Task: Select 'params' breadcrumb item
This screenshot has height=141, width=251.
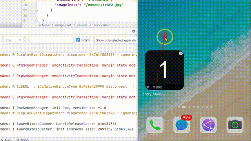Action: coord(82,25)
